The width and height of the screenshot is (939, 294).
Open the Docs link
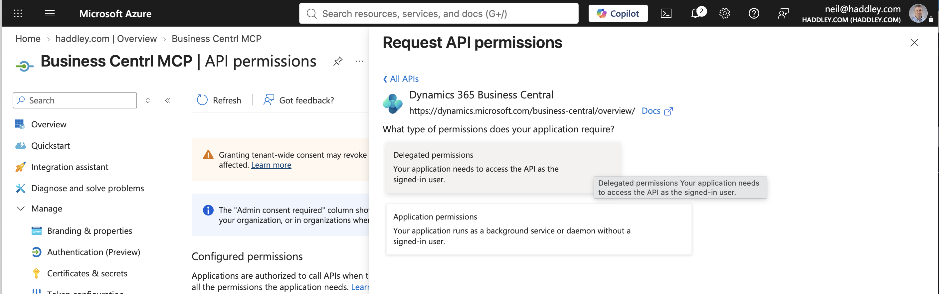coord(651,111)
